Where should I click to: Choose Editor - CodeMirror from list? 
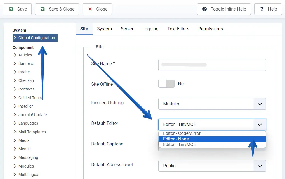182,133
